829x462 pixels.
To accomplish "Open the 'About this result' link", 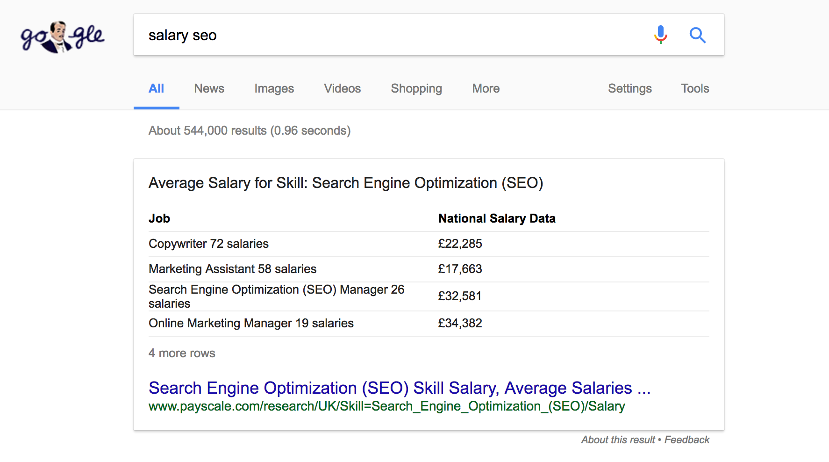I will coord(618,440).
